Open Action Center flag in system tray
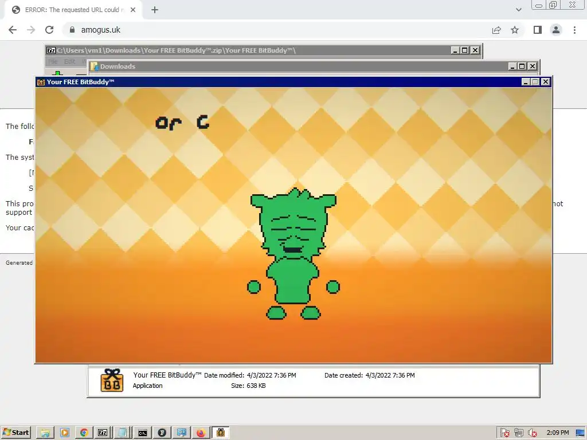 (x=504, y=433)
